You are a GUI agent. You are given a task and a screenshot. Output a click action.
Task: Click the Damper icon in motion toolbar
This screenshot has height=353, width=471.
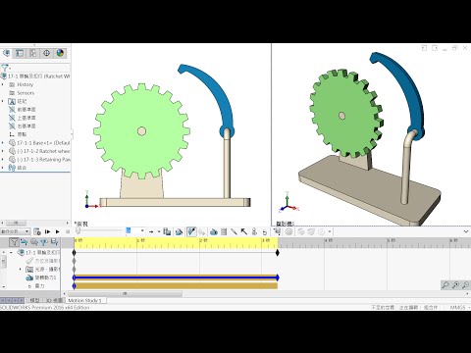(x=234, y=231)
